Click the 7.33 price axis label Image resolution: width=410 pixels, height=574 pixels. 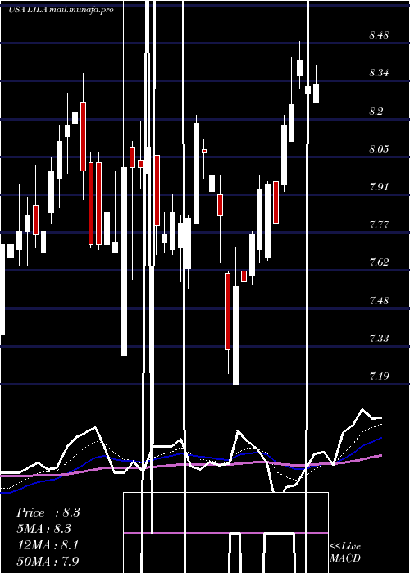tap(379, 338)
